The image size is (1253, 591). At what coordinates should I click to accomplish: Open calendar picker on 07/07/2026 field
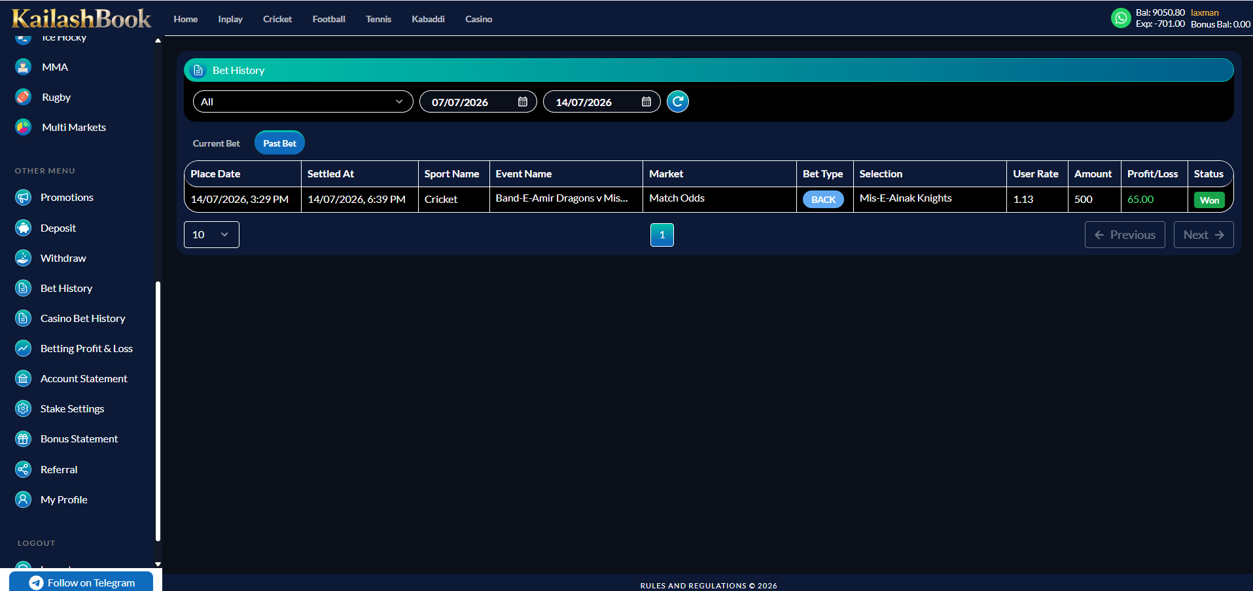coord(523,101)
